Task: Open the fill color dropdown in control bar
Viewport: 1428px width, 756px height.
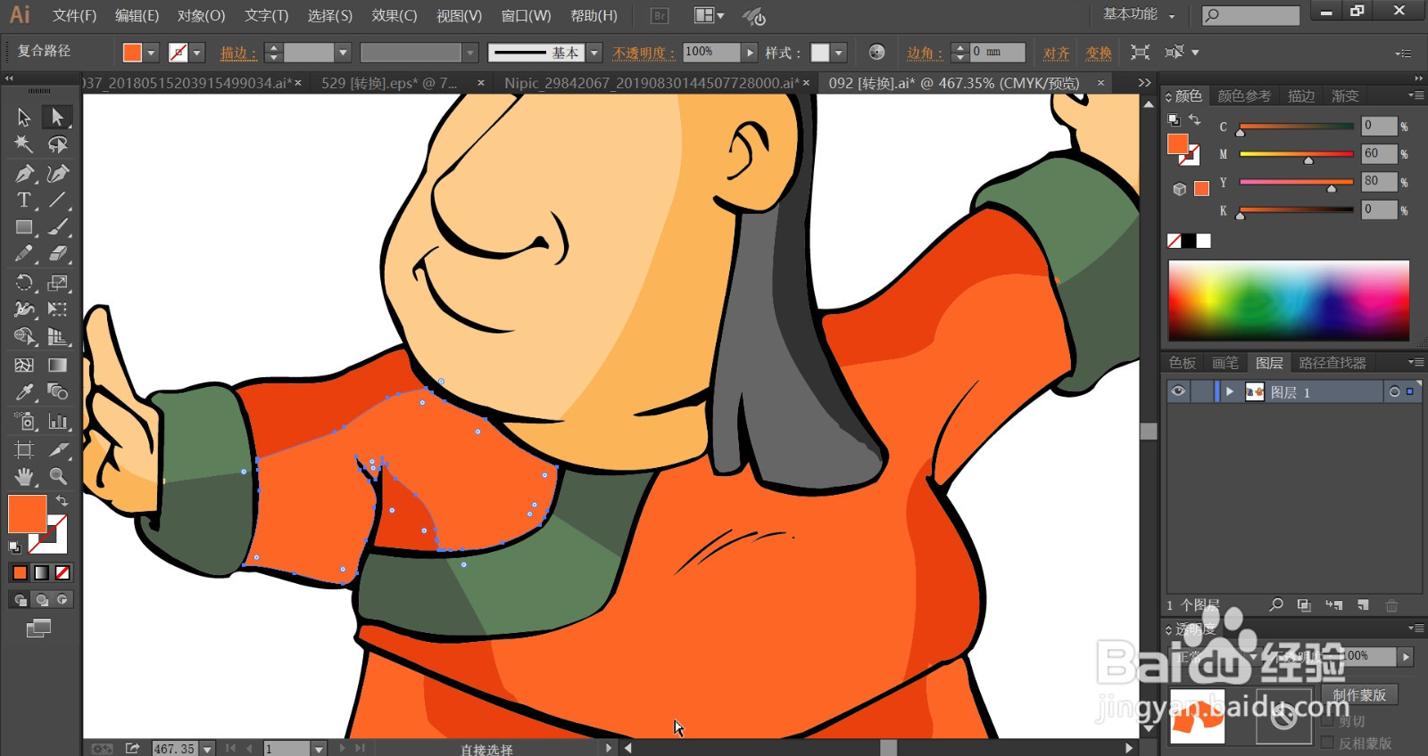Action: coord(151,53)
